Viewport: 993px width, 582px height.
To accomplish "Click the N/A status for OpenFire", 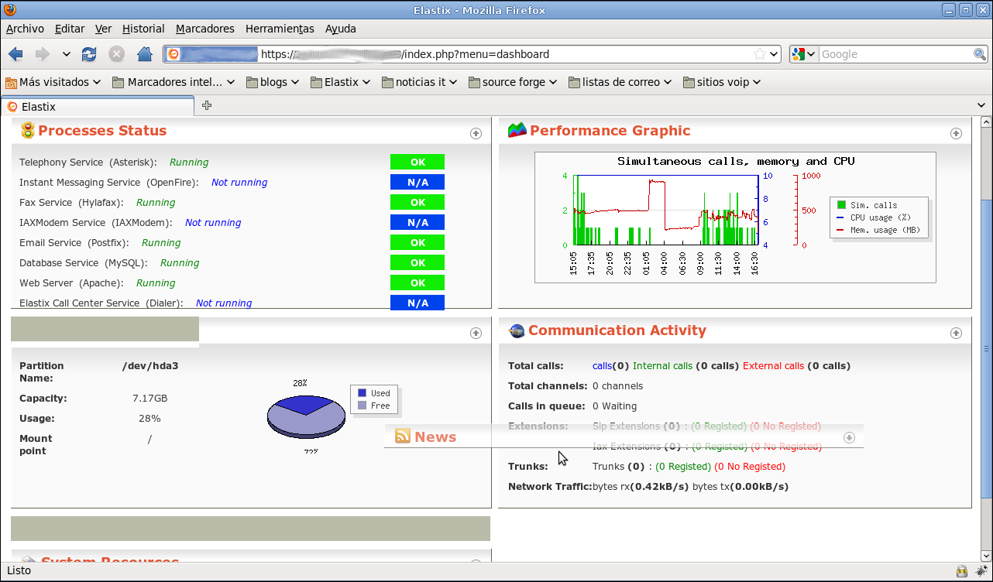I will coord(417,182).
